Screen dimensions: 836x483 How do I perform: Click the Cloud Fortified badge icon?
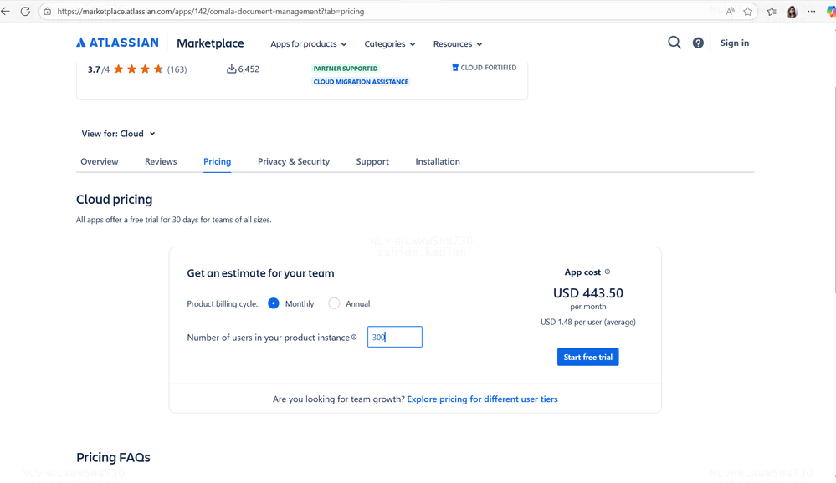coord(455,68)
